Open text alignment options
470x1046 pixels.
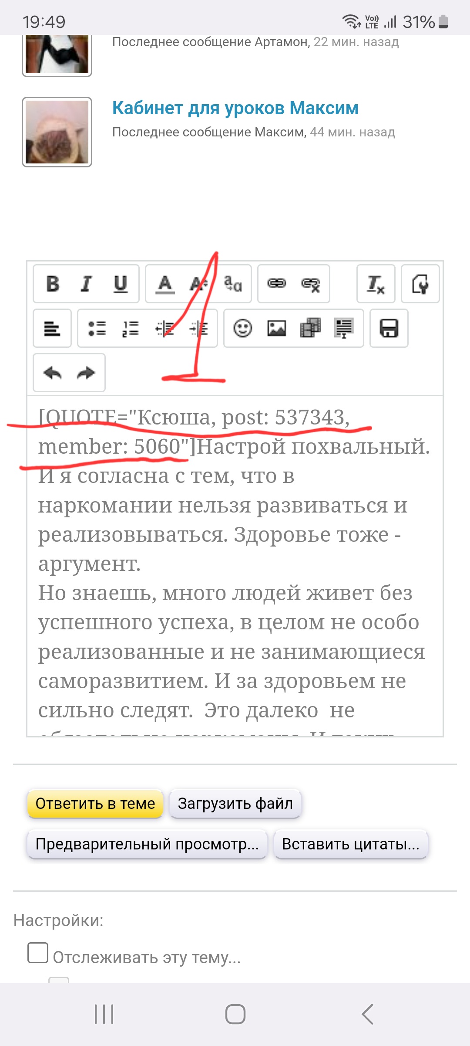[x=52, y=329]
